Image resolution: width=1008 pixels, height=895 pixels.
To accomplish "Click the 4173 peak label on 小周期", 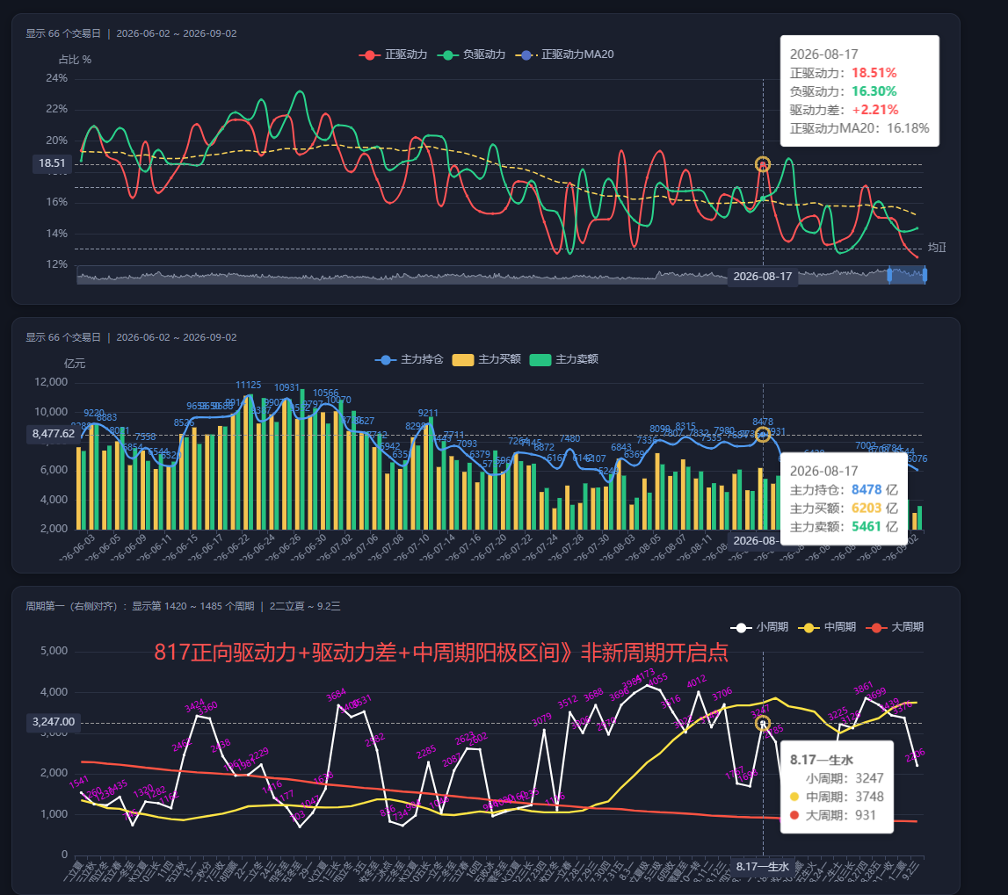I will 645,676.
